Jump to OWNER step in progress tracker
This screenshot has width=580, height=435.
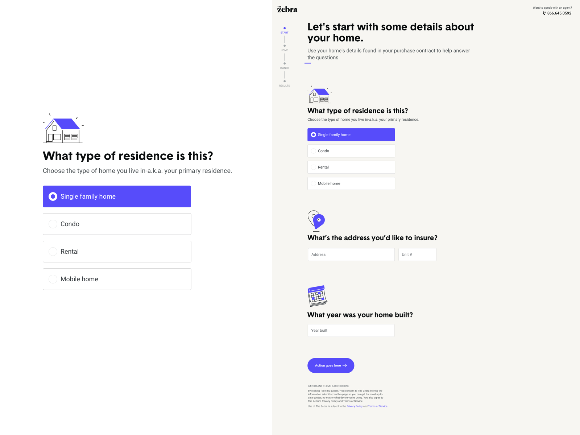[285, 66]
